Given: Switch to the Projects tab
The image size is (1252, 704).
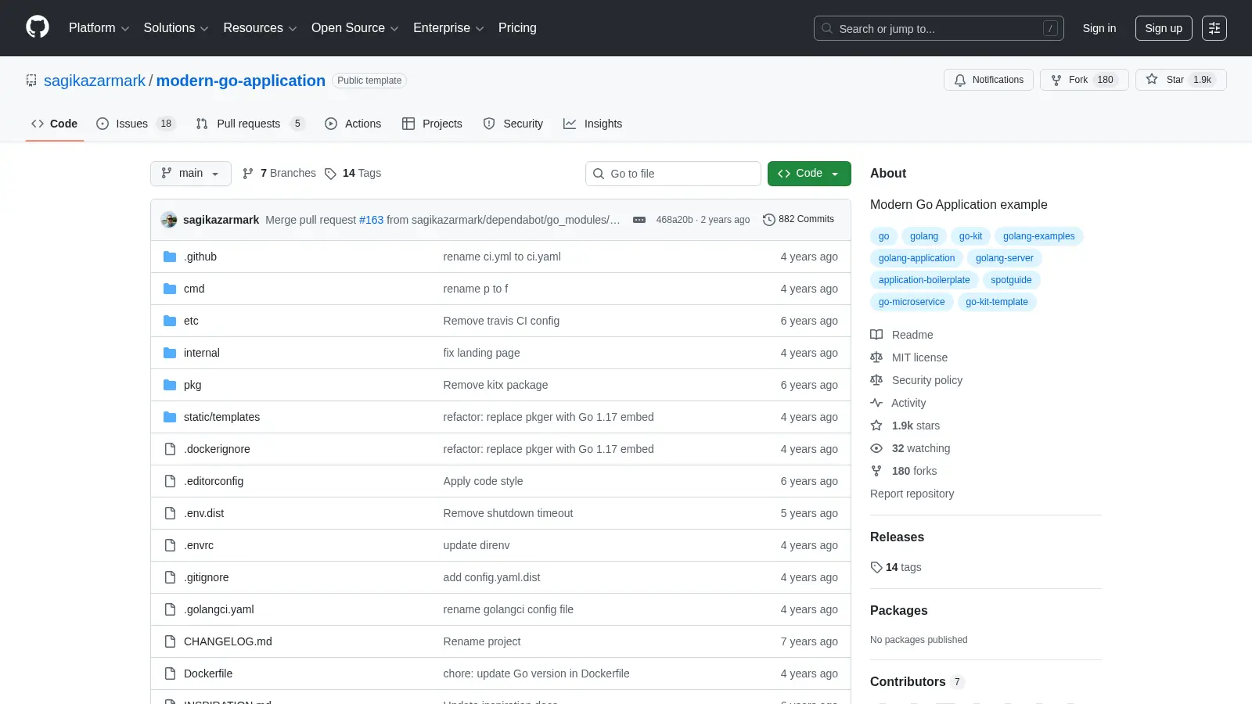Looking at the screenshot, I should [432, 124].
